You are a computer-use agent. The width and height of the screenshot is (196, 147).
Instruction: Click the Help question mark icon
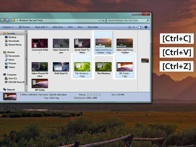146,27
